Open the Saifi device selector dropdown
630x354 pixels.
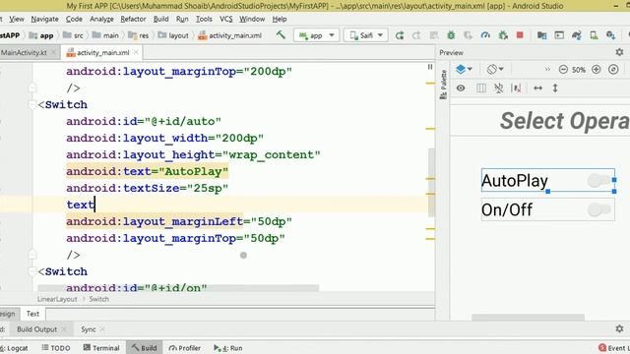pyautogui.click(x=365, y=35)
